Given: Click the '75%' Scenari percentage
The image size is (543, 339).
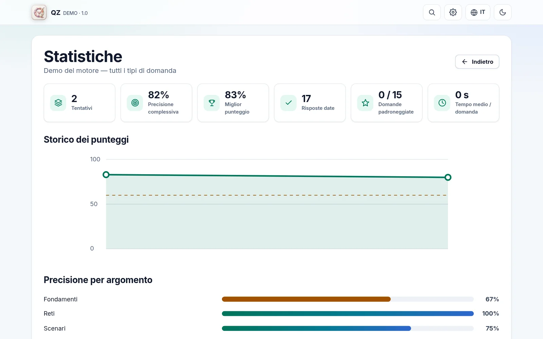Looking at the screenshot, I should pos(492,328).
